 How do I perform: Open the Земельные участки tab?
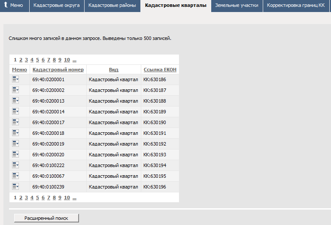(237, 6)
